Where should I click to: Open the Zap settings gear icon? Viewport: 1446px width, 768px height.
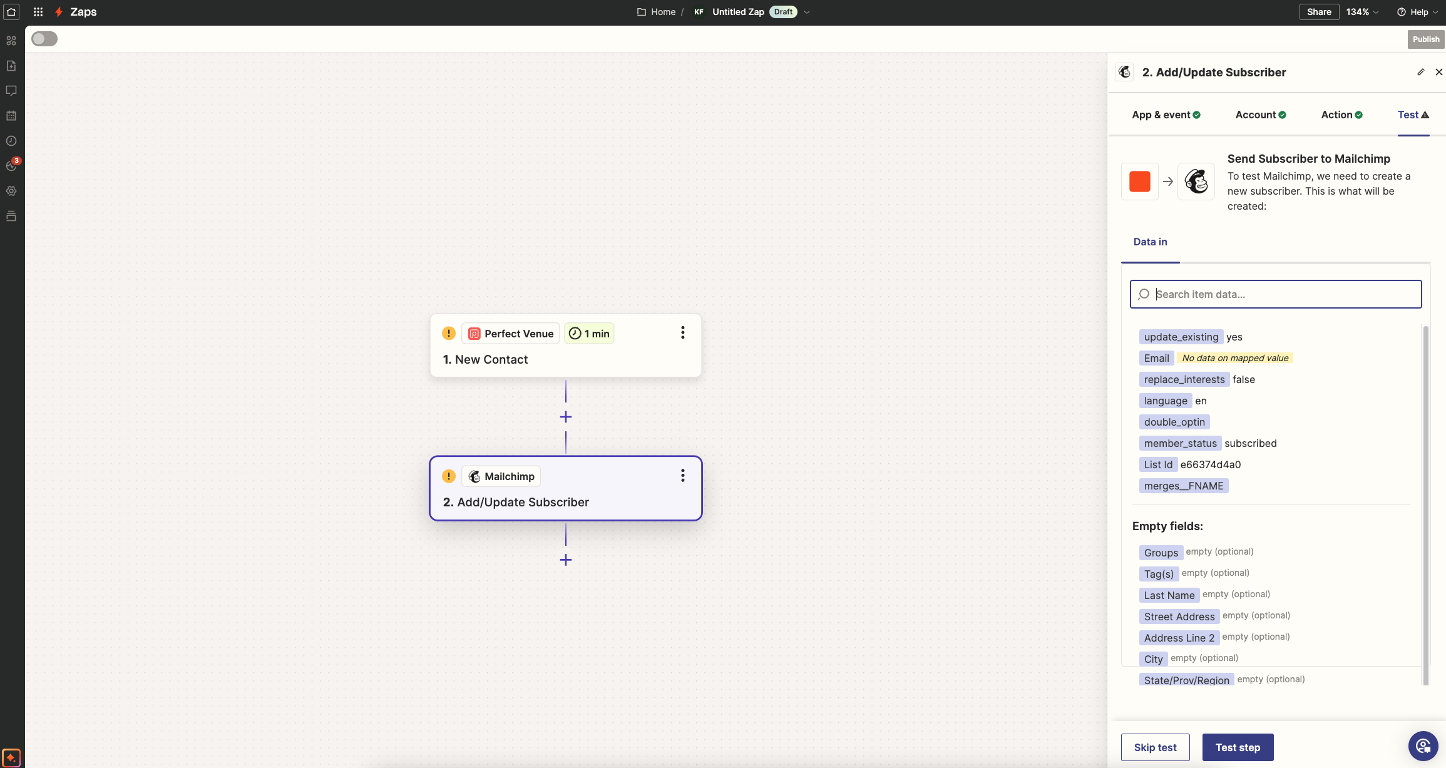[x=11, y=191]
